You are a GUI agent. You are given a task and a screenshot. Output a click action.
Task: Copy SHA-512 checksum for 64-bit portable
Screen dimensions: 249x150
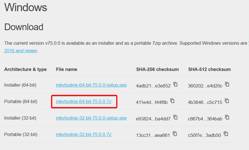227,101
